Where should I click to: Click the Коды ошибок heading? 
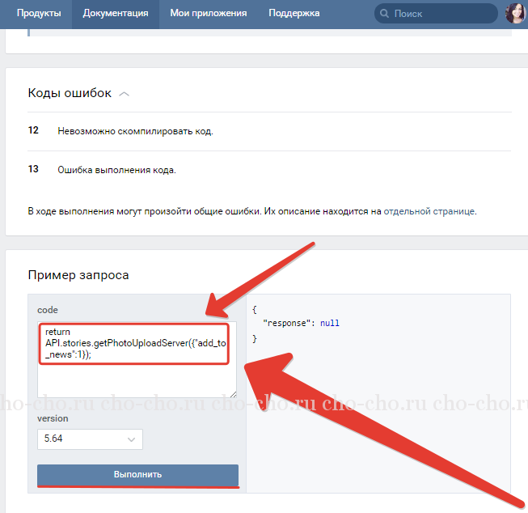70,93
